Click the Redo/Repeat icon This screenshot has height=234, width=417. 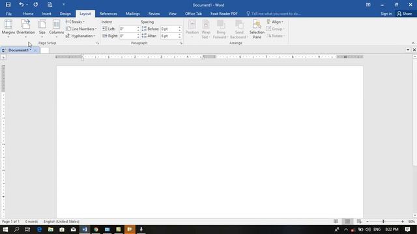tap(36, 5)
